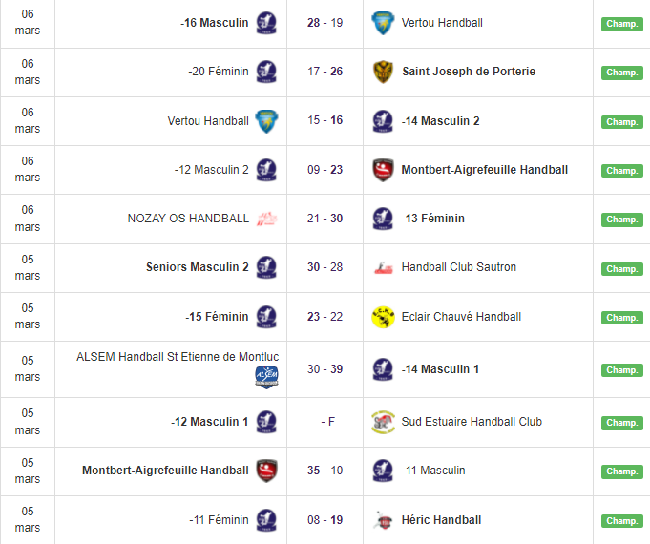650x544 pixels.
Task: Click the ALSEM Handball club logo
Action: tap(267, 377)
